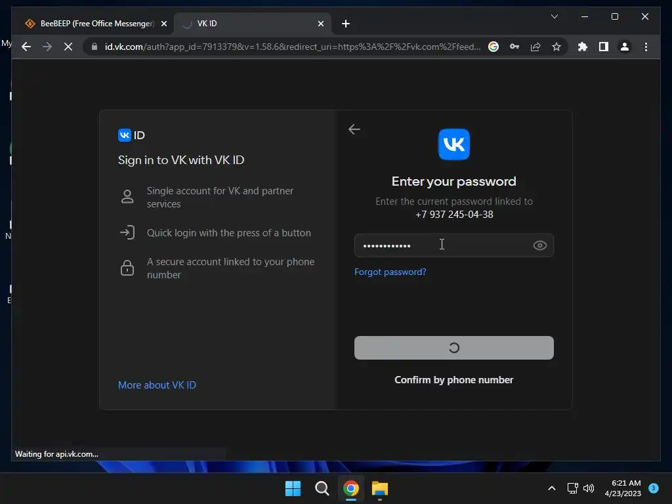Open the Chrome extensions puzzle icon
Screen dimensions: 672x504
(x=583, y=47)
